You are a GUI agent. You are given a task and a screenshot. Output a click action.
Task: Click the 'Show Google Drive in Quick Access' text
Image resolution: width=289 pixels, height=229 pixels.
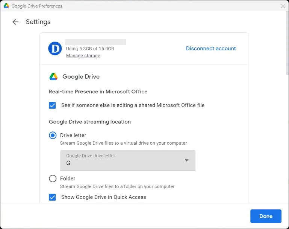pos(103,197)
